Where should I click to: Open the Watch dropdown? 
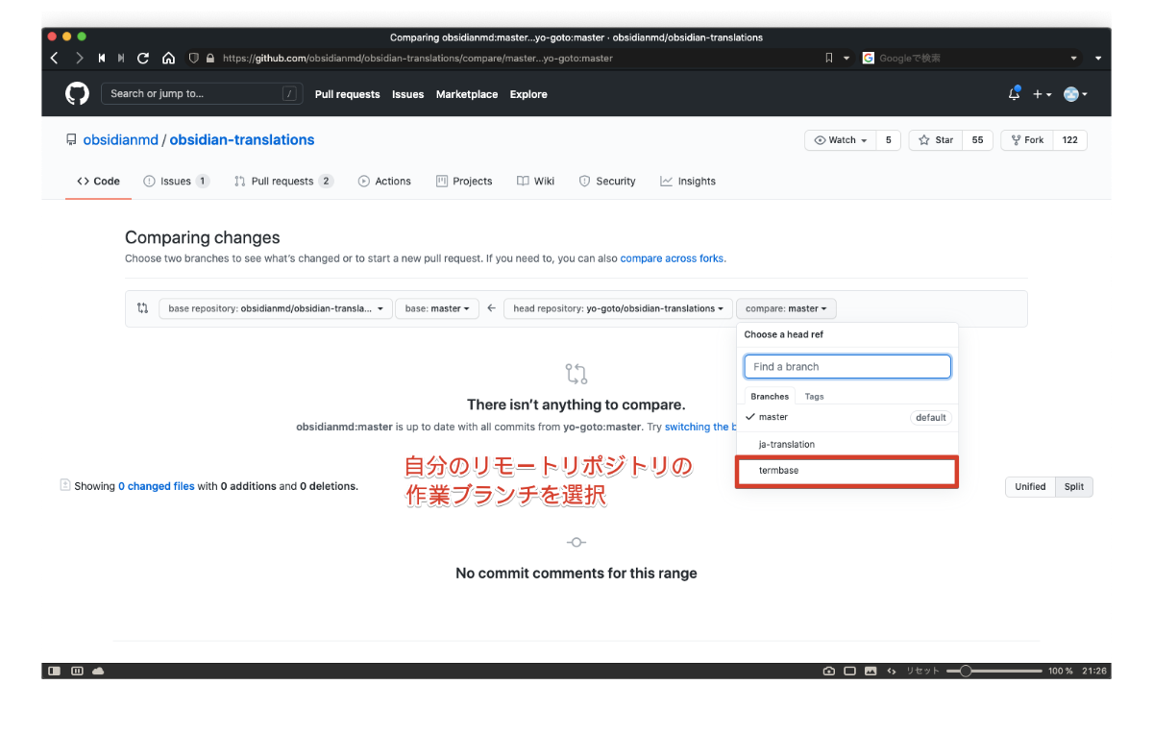[x=840, y=140]
